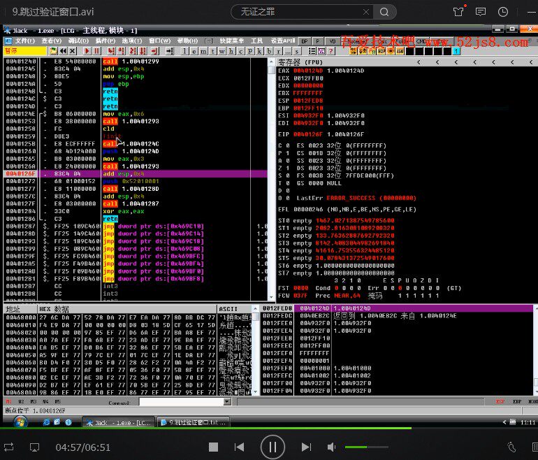The width and height of the screenshot is (538, 460).
Task: Pause the video playback
Action: [272, 446]
